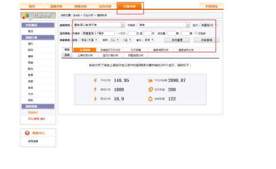The width and height of the screenshot is (276, 169).
Task: Open the 数码 industry in the sidebar
Action: [x=31, y=50]
